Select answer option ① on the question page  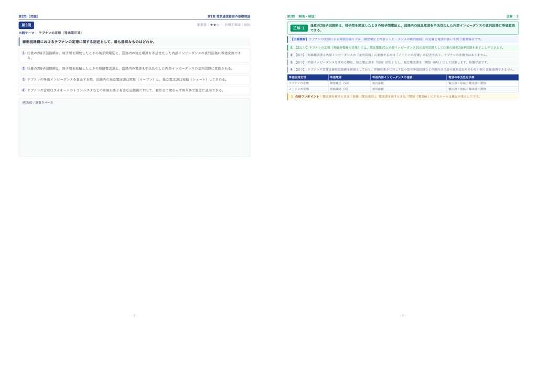[134, 56]
